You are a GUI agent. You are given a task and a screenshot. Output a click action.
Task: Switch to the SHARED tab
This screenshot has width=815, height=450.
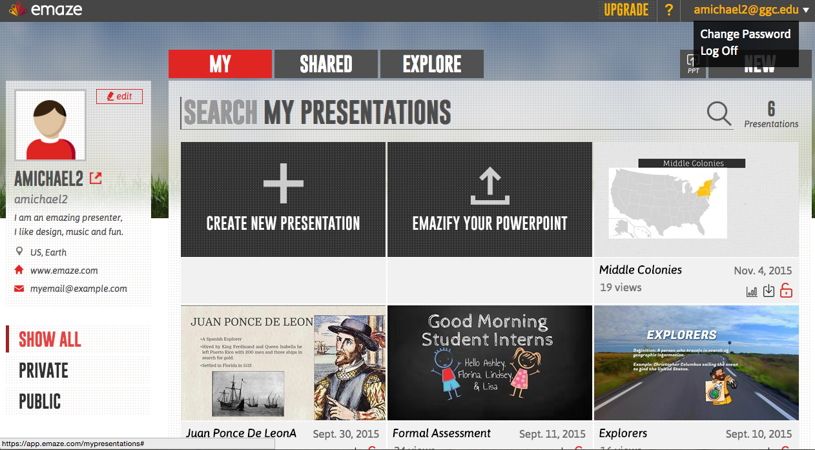coord(326,64)
